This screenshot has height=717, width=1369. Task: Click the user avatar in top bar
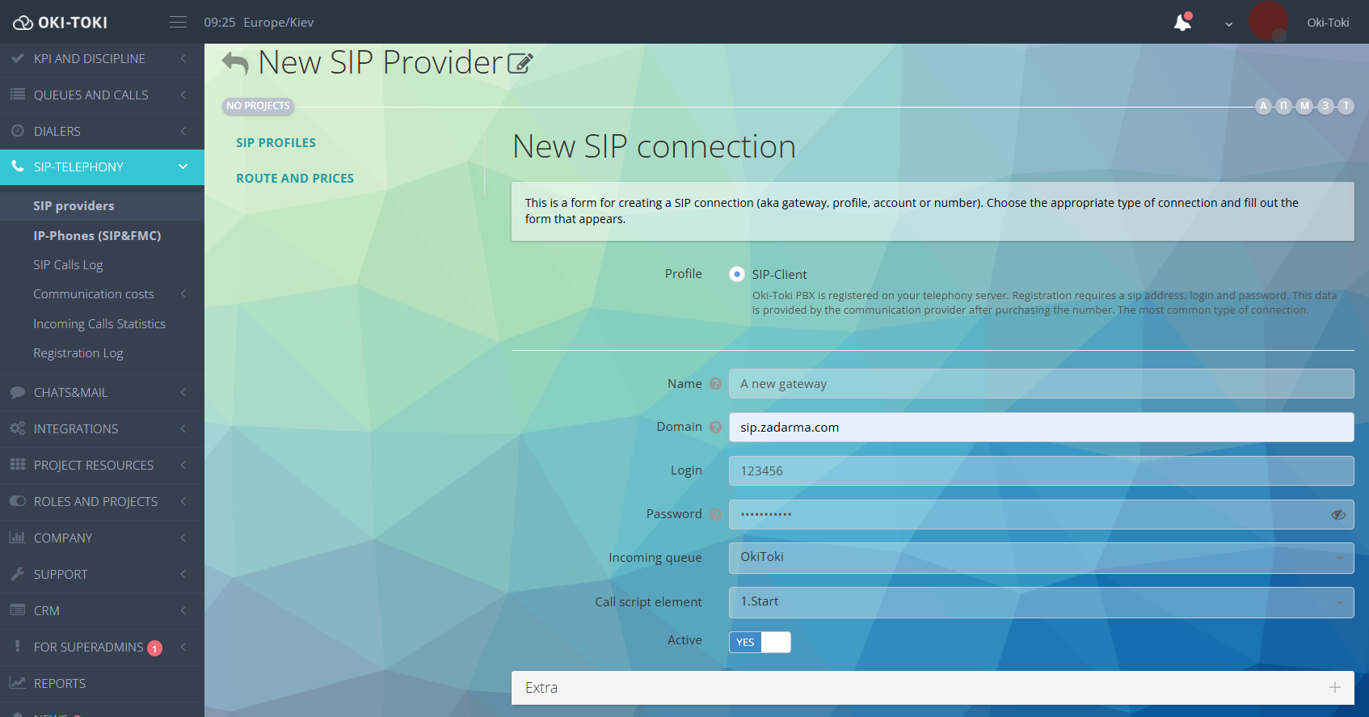[1267, 22]
